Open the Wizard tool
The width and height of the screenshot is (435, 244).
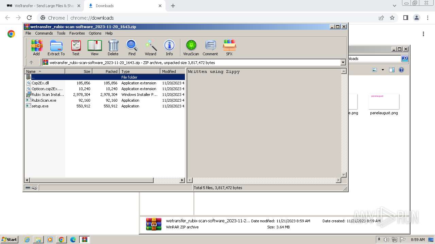[x=151, y=47]
